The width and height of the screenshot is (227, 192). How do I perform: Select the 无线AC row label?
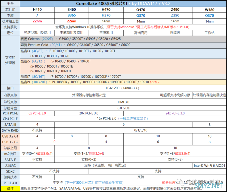tap(10, 166)
